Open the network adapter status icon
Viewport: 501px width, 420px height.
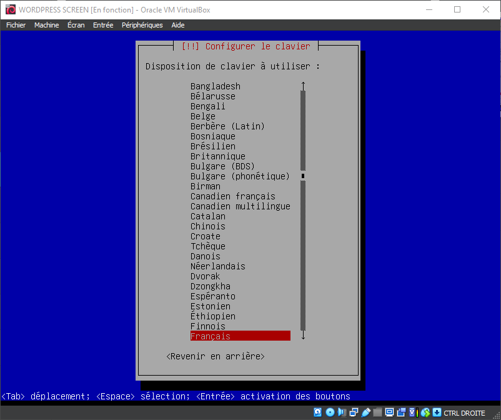click(354, 412)
